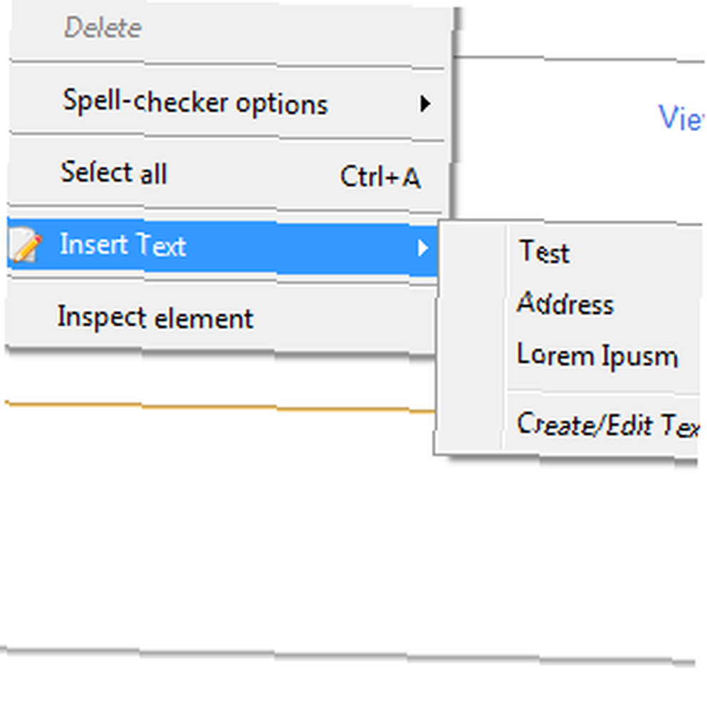Select the Insert Text menu entry
Screen dimensions: 707x712
223,247
